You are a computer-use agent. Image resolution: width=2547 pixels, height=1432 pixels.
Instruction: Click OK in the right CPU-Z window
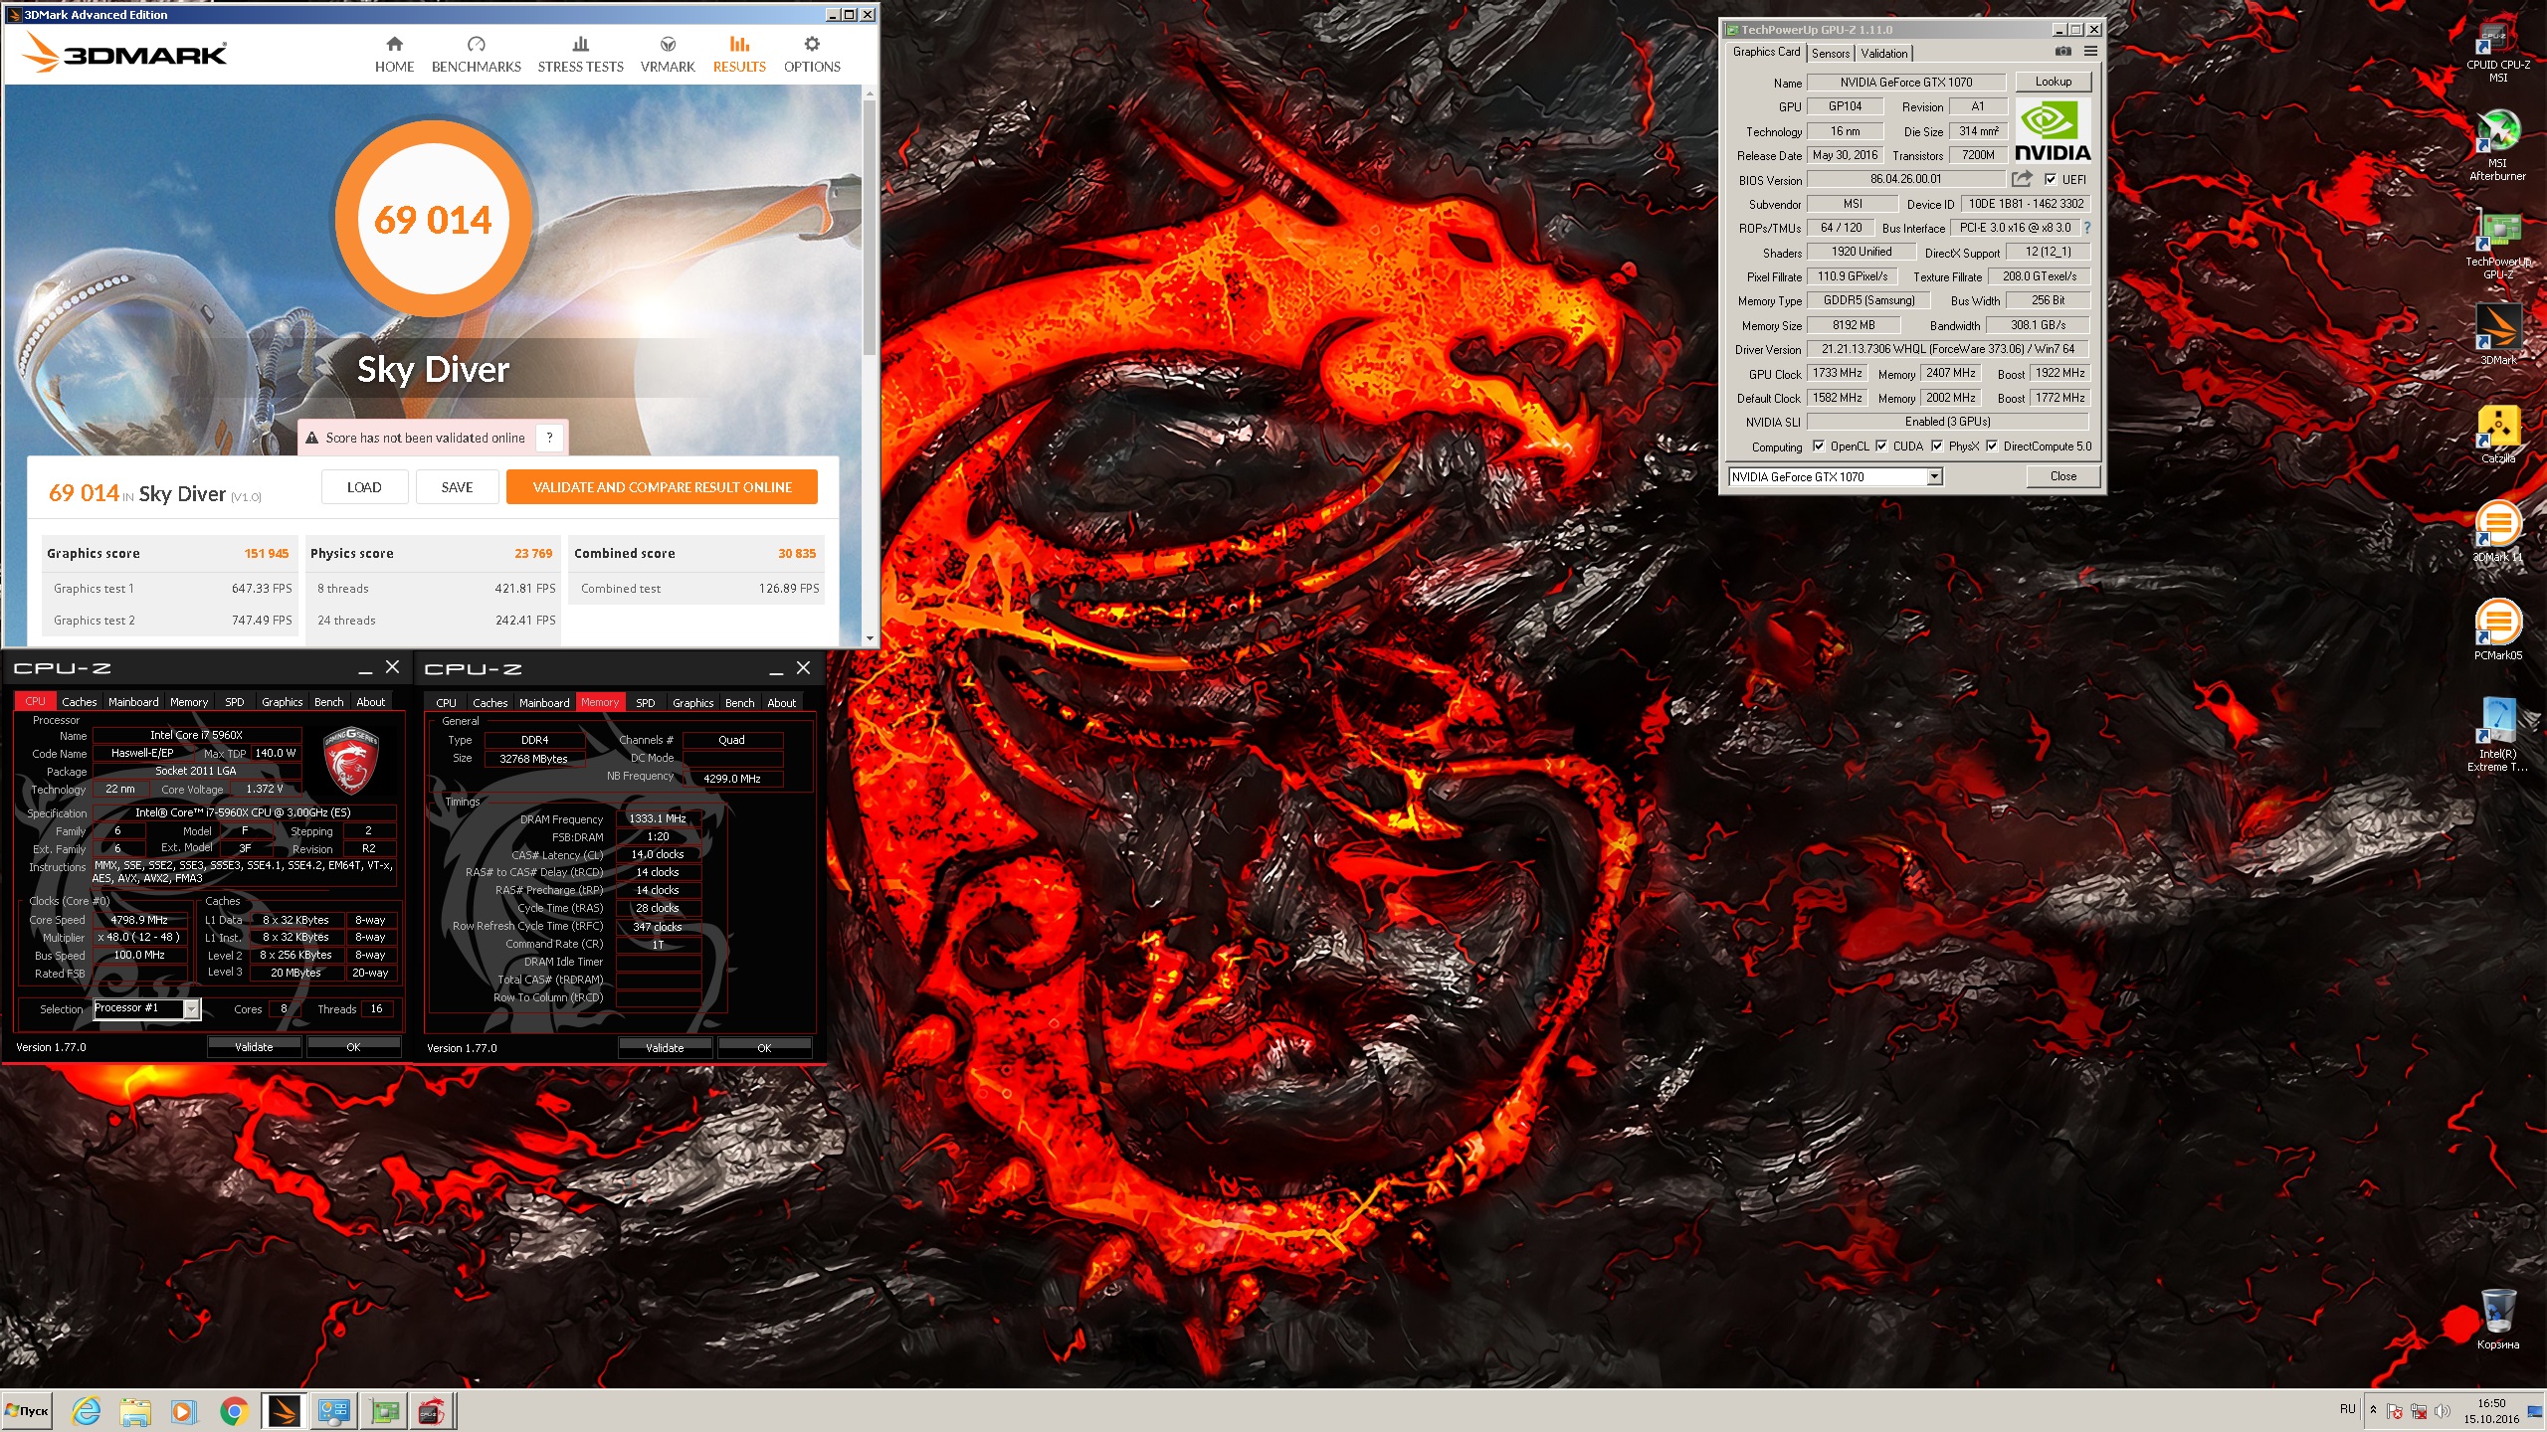(x=764, y=1048)
